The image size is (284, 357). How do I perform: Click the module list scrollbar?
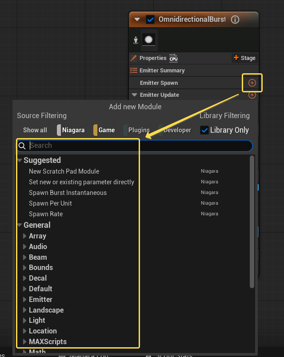click(x=252, y=222)
